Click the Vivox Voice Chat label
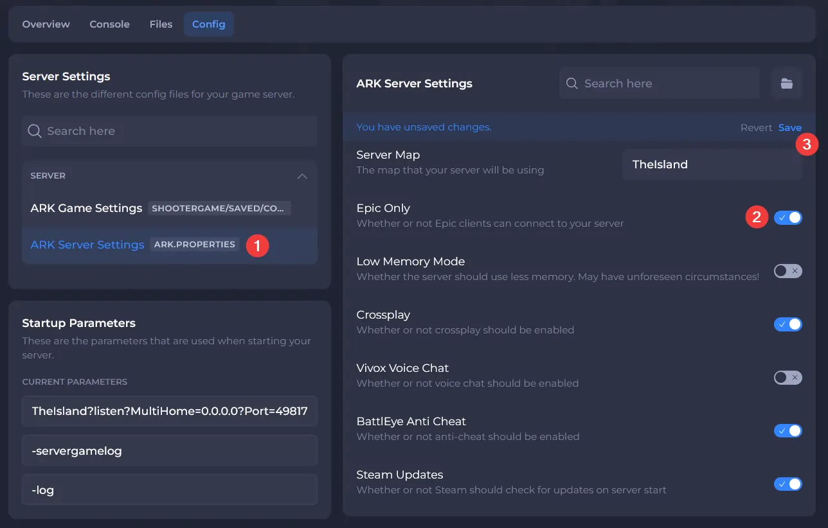Viewport: 828px width, 528px height. 402,368
